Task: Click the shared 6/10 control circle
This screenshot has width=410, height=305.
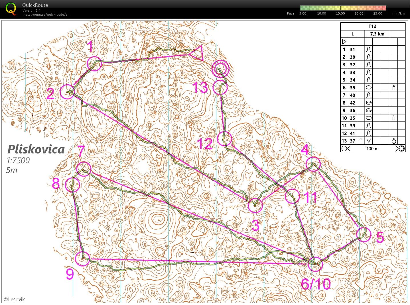Action: (315, 264)
